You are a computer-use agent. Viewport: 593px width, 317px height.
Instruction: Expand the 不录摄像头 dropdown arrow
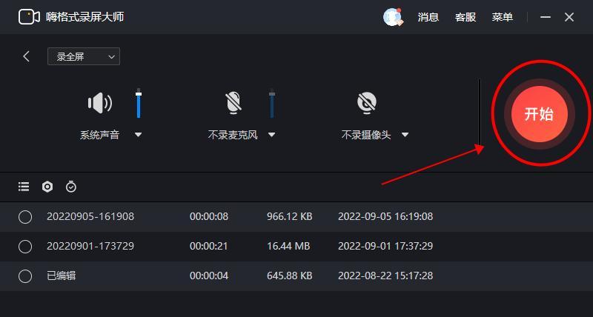point(405,135)
